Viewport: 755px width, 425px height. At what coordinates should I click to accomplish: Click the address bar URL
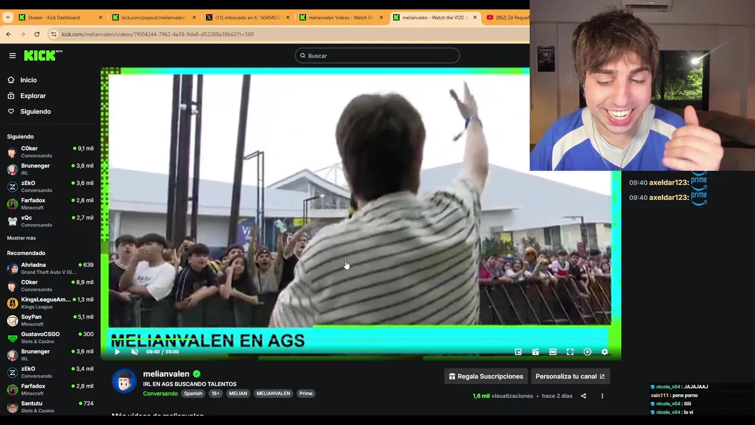(157, 34)
